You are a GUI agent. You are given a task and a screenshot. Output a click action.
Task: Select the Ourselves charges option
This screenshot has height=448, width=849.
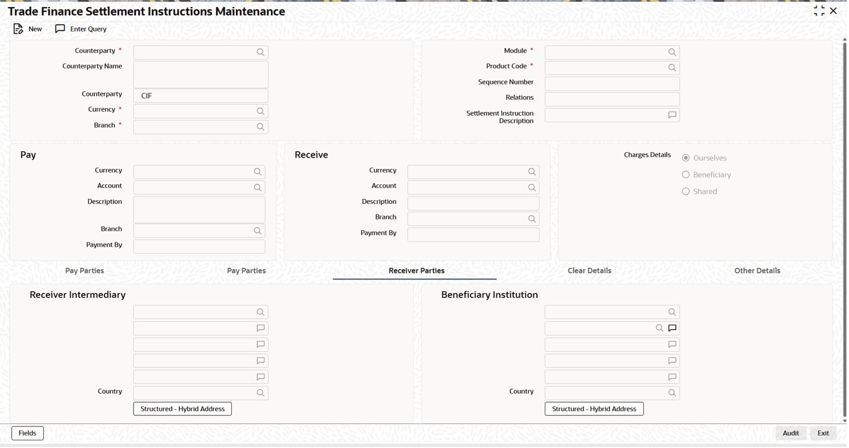point(686,158)
